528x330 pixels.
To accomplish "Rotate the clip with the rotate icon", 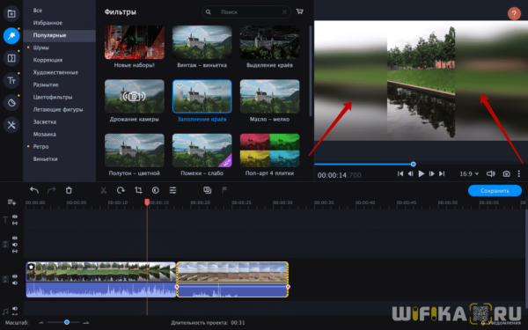I will click(x=121, y=190).
